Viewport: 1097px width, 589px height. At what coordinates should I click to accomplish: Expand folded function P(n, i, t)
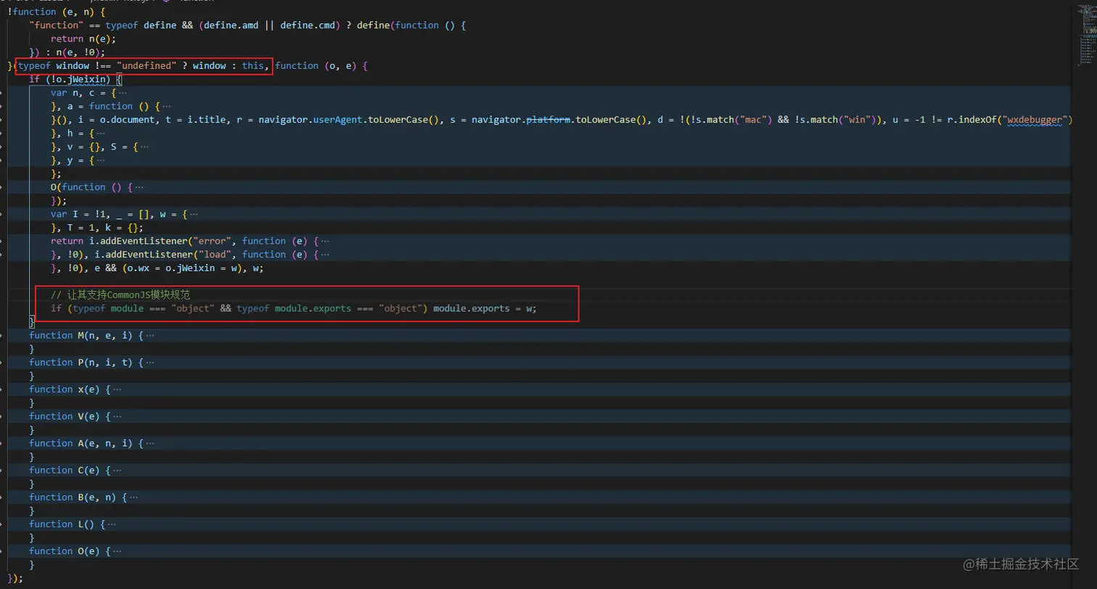click(149, 363)
